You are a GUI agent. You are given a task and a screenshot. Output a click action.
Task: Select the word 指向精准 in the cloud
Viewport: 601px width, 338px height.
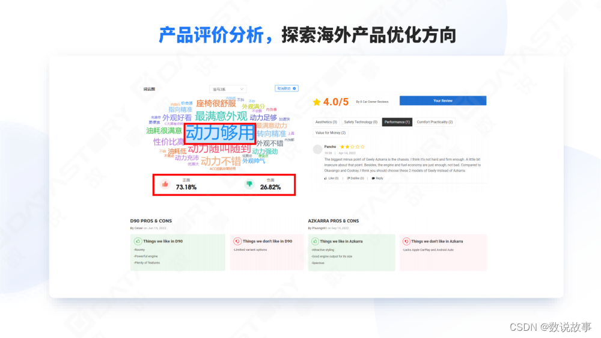pyautogui.click(x=180, y=109)
